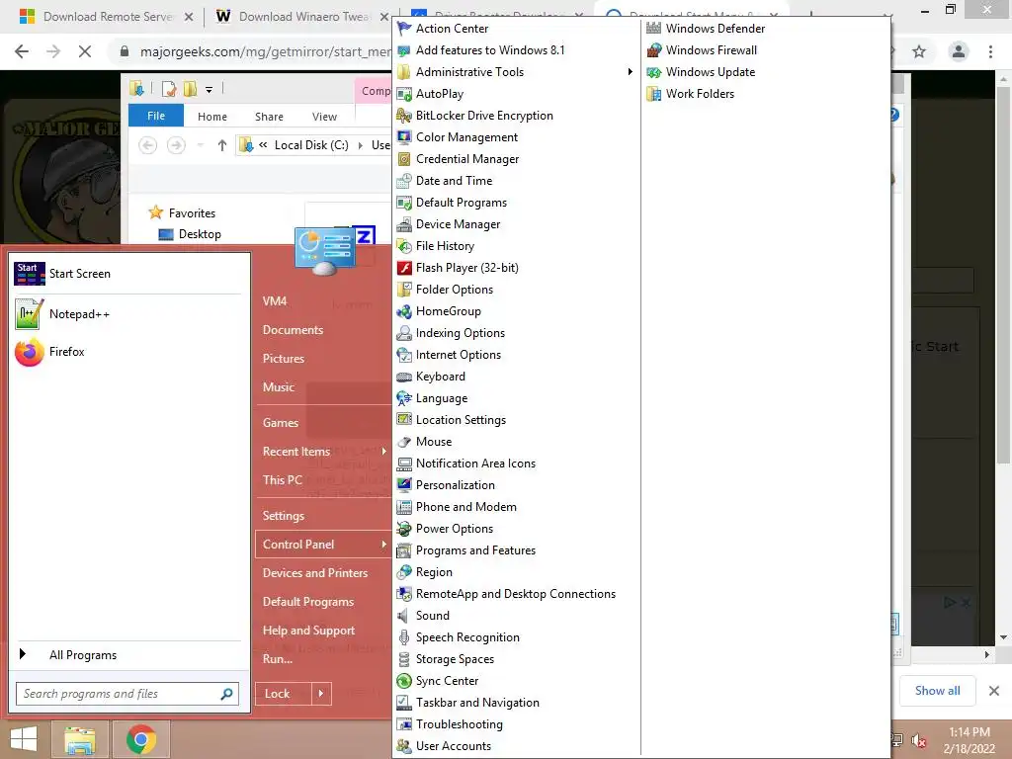The image size is (1012, 759).
Task: Click the Chrome profile avatar icon
Action: (x=959, y=51)
